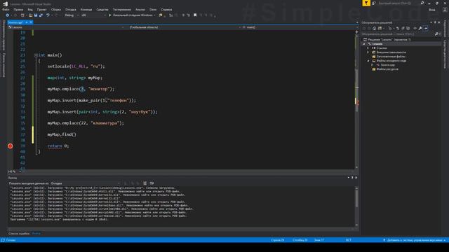Click Solution Explorer Properties wrench icon
The width and height of the screenshot is (449, 252).
click(x=420, y=28)
